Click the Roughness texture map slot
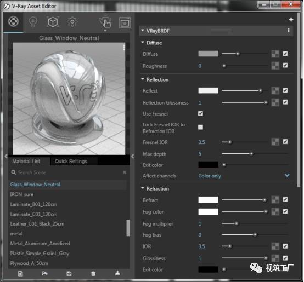 [275, 66]
